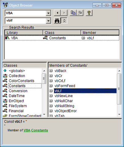Click the Copy to Clipboard icon

point(73,13)
